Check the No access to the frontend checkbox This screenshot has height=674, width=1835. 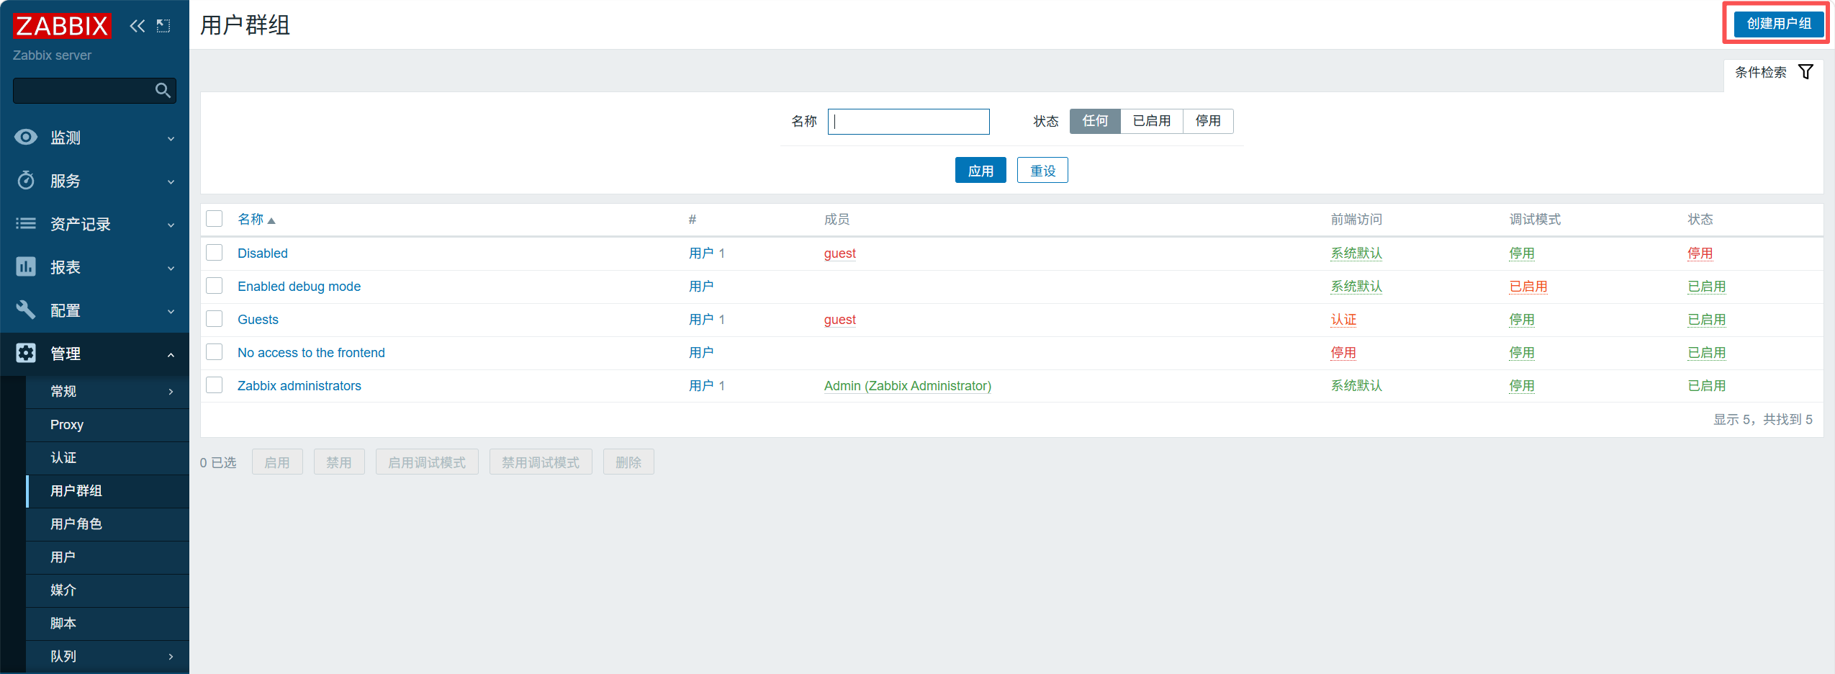pos(215,352)
